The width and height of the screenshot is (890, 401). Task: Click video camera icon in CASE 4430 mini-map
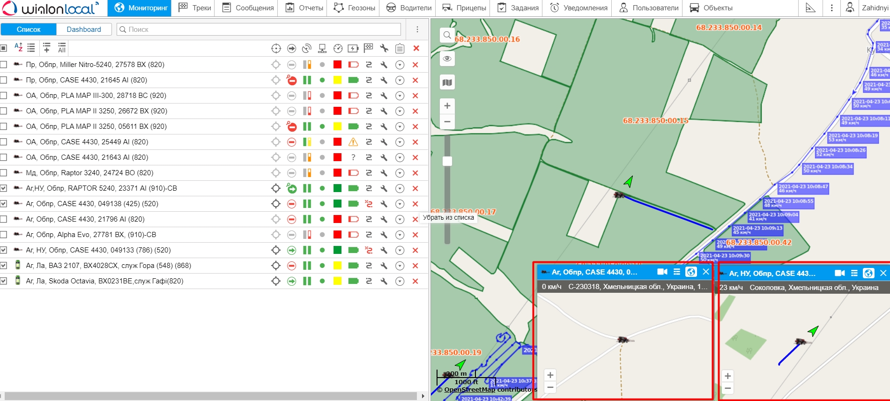click(662, 272)
